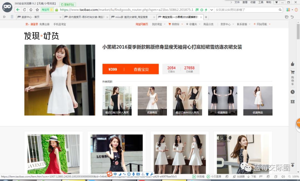The image size is (300, 181).
Task: Click the 复制网址 copy URL button
Action: tap(68, 4)
